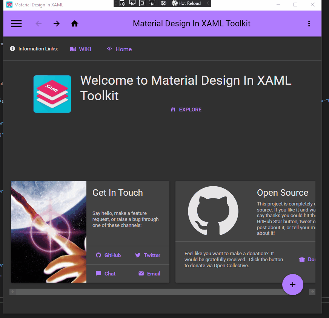Click the large GitHub octocat logo

pyautogui.click(x=213, y=211)
